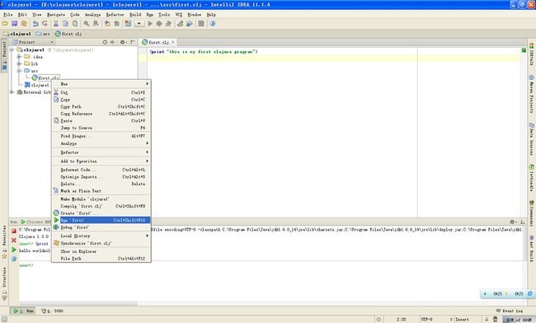Open Project view type dropdown
The height and width of the screenshot is (323, 536).
33,42
